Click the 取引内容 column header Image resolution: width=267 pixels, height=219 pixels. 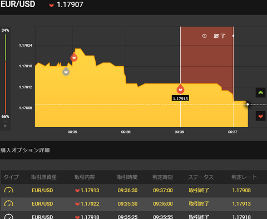pyautogui.click(x=85, y=177)
